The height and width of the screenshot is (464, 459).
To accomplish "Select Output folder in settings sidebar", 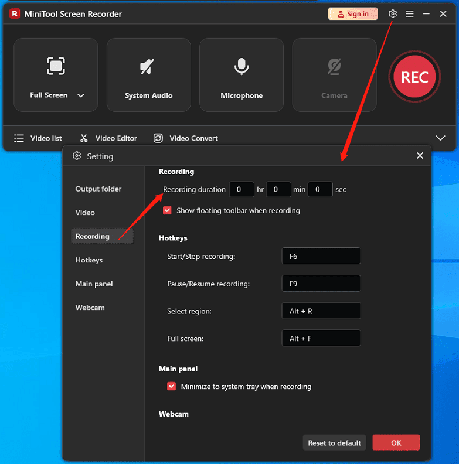I will pyautogui.click(x=98, y=189).
